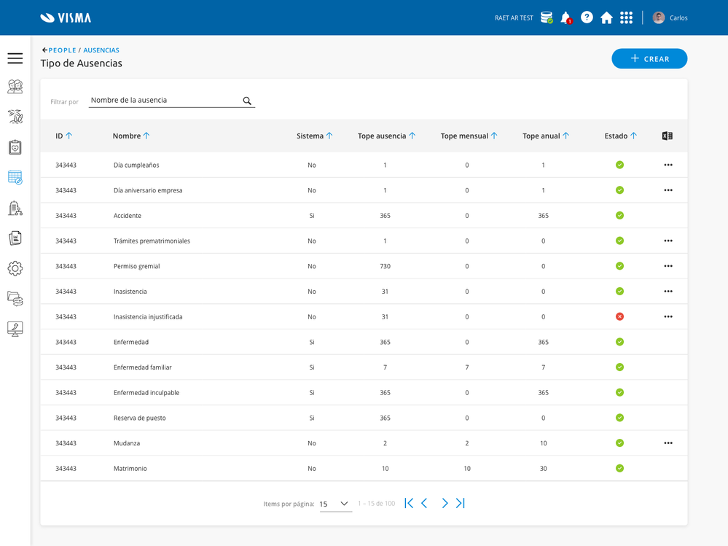Select the 'Accidente' row name

[x=128, y=216]
